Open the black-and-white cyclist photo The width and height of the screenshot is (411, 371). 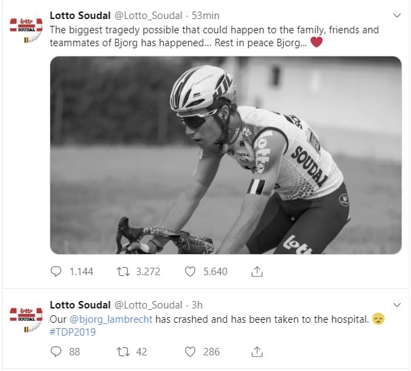pos(226,155)
